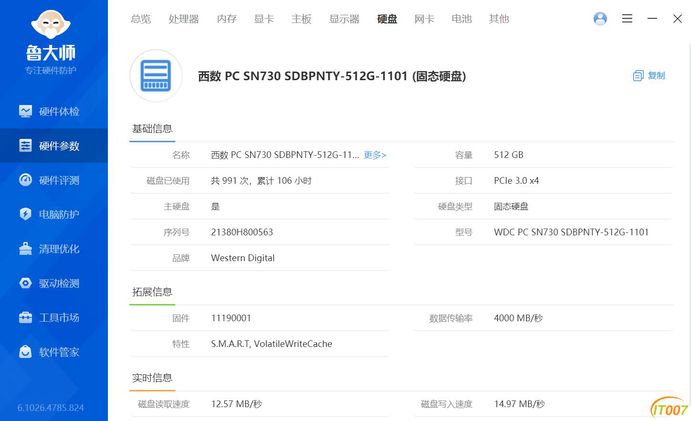Open the 硬件评测 gauge icon
Screen dimensions: 691x421
(25, 180)
